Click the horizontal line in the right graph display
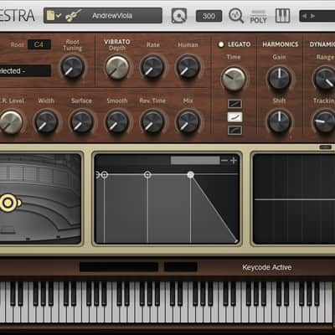The width and height of the screenshot is (335, 335). pos(295,199)
